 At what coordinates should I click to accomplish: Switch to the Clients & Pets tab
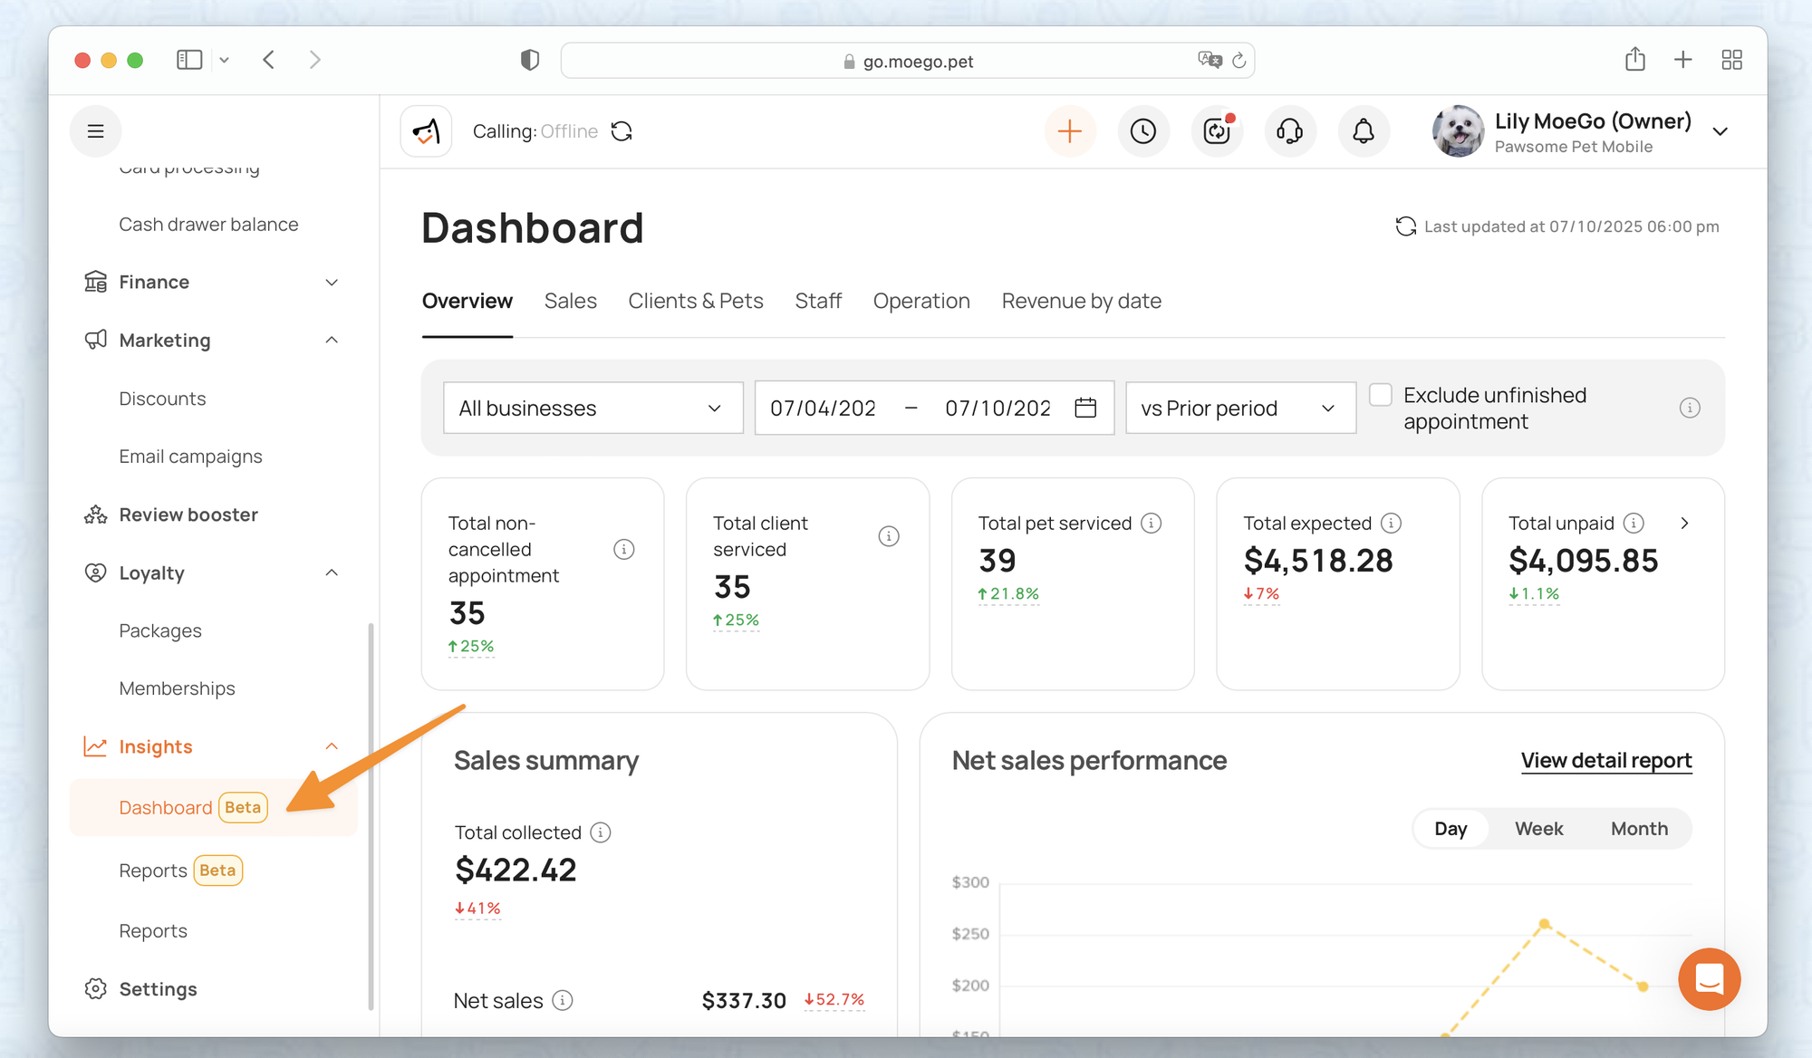click(x=695, y=301)
